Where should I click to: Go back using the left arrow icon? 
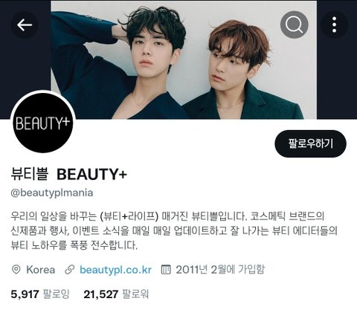click(25, 25)
